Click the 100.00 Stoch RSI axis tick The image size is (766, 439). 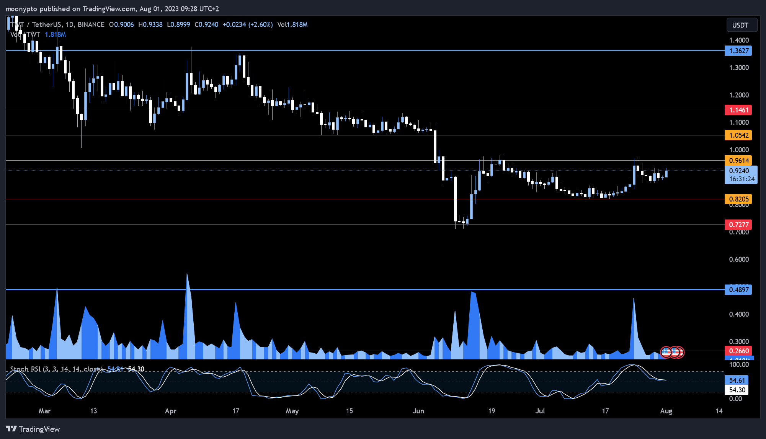pyautogui.click(x=739, y=365)
